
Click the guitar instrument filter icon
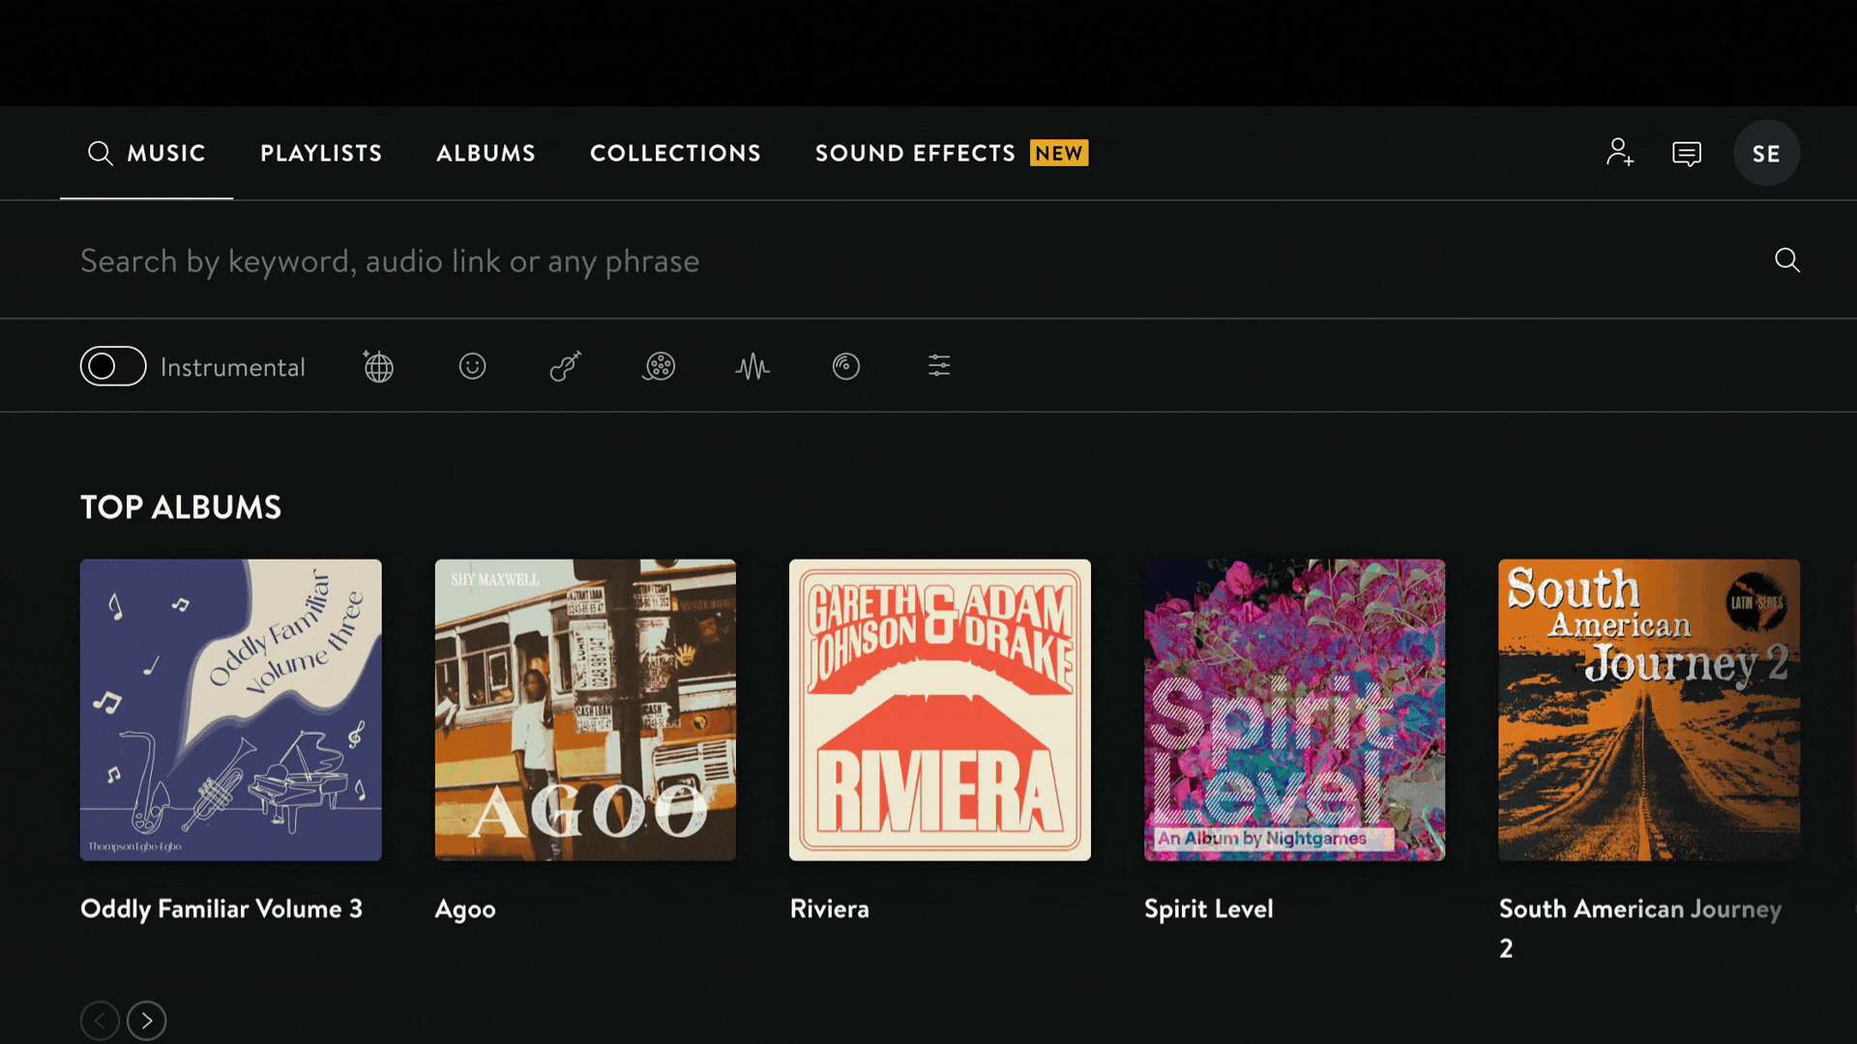click(x=566, y=366)
